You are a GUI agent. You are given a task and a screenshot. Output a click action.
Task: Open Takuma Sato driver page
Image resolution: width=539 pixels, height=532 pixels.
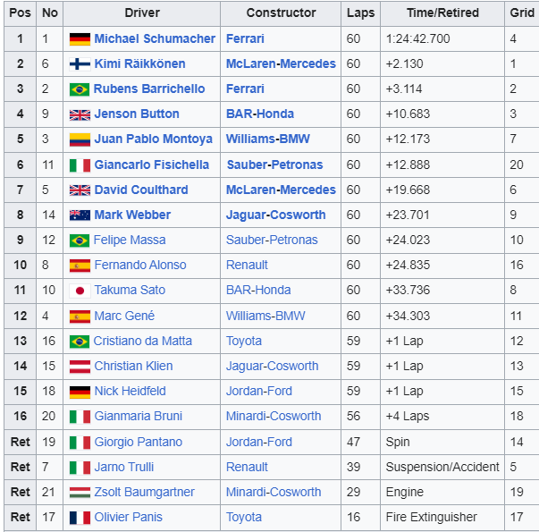130,291
